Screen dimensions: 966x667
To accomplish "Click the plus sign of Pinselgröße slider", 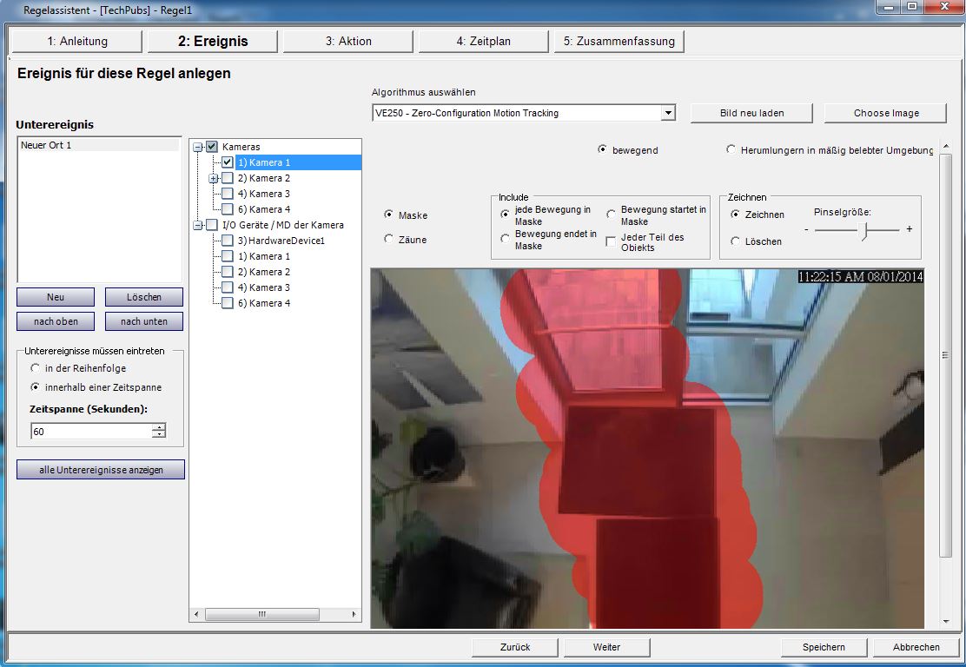I will pos(910,229).
